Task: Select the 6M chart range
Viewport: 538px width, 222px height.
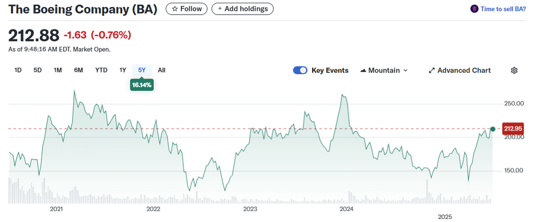Action: 79,70
